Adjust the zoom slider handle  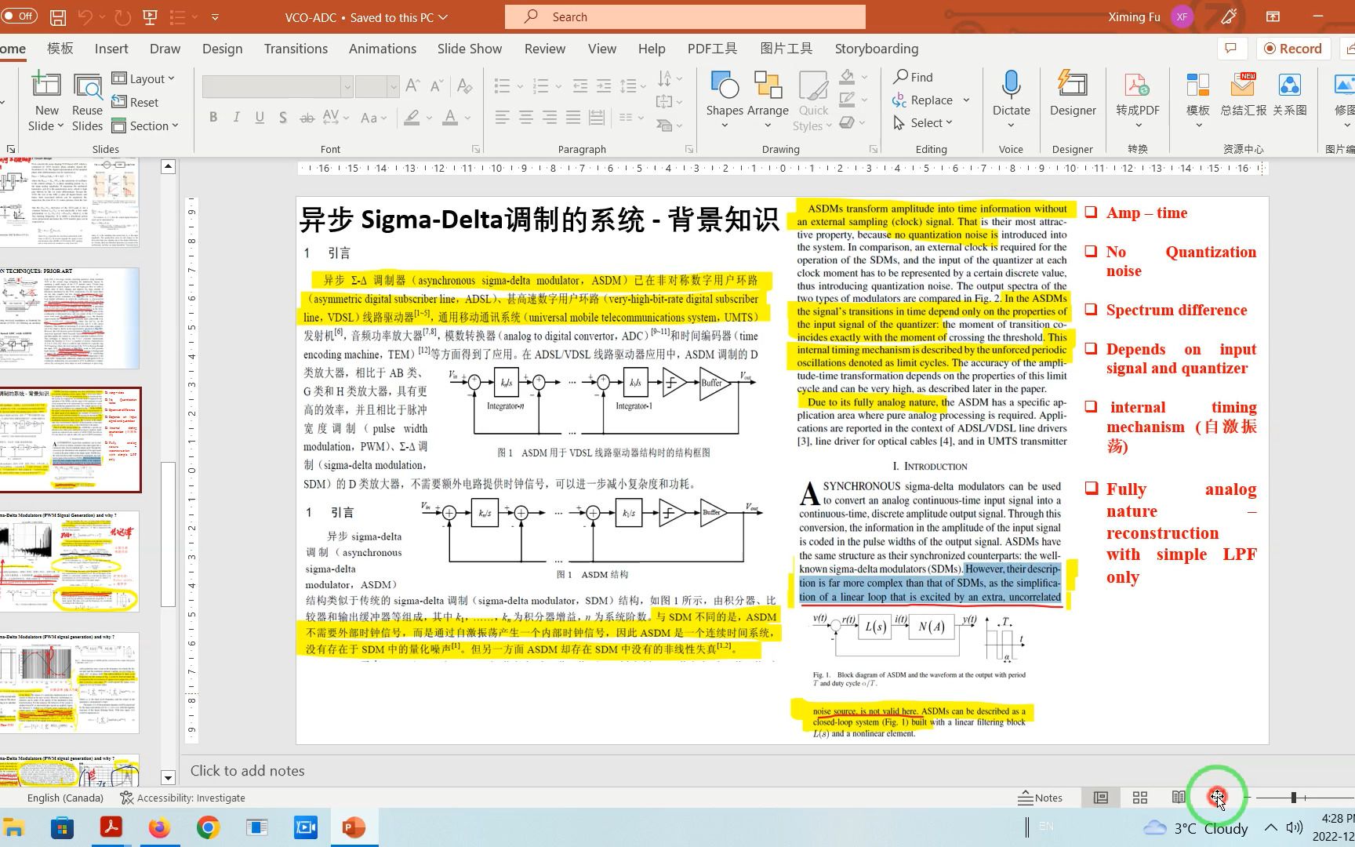tap(1294, 798)
